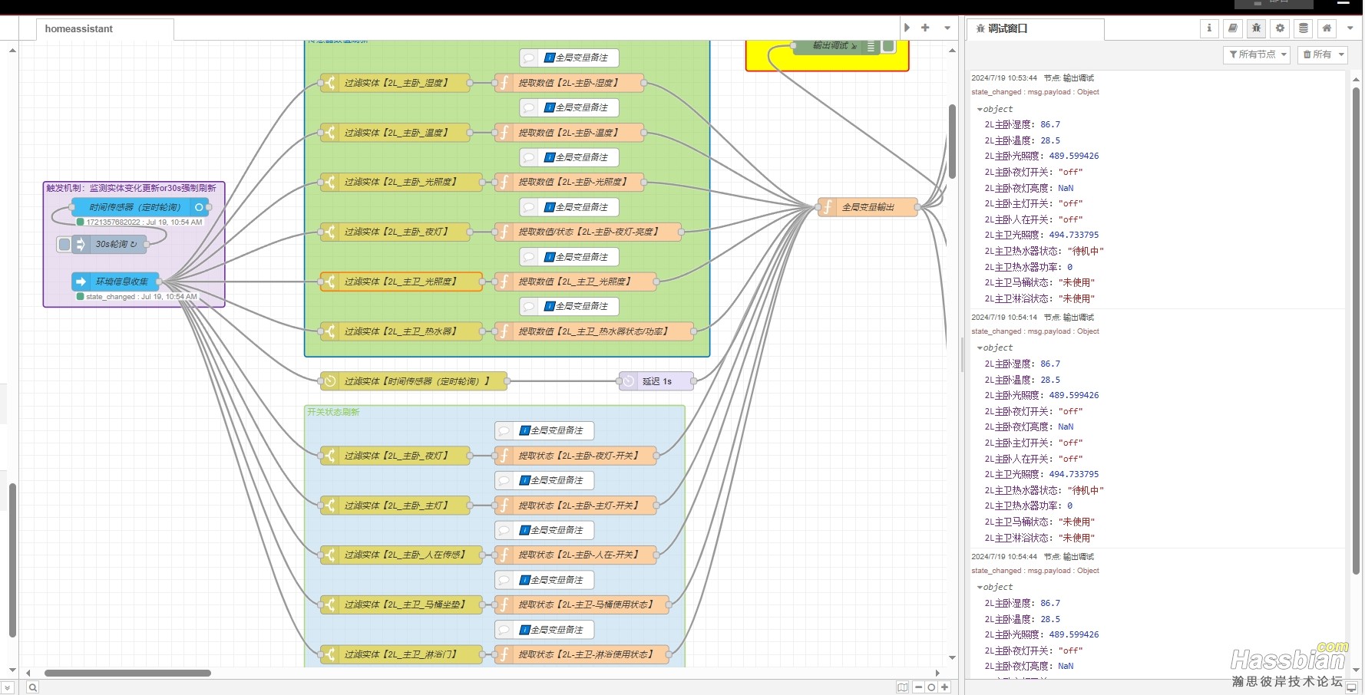Select the 开关状态刷新 group label
The image size is (1365, 695).
333,412
